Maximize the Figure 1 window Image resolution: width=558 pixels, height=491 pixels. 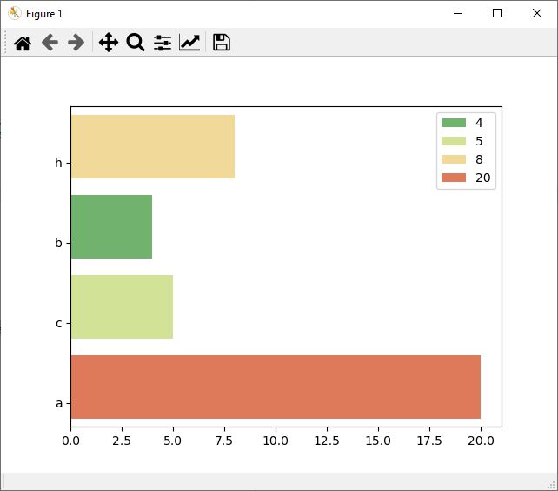click(497, 14)
